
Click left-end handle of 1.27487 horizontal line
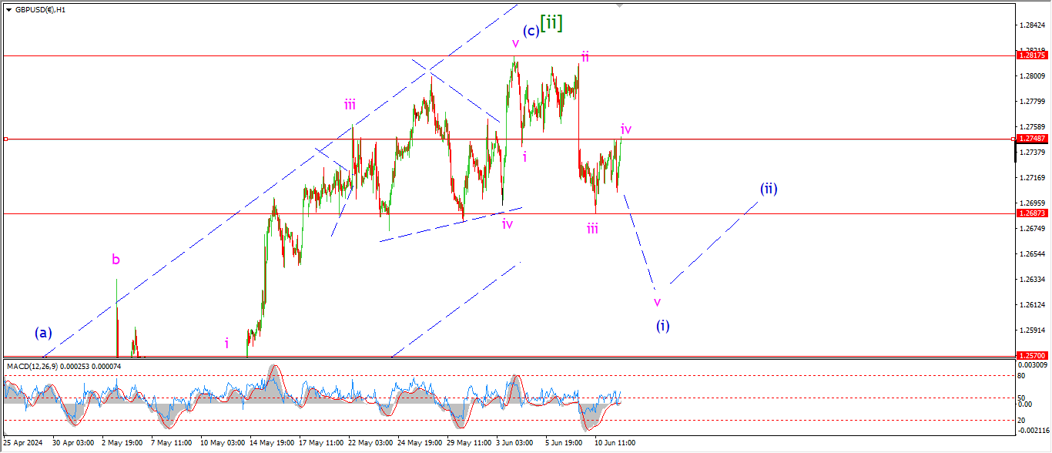[x=5, y=139]
